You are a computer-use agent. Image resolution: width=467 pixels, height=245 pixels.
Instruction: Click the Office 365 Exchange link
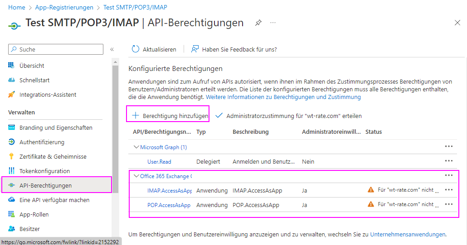[166, 176]
